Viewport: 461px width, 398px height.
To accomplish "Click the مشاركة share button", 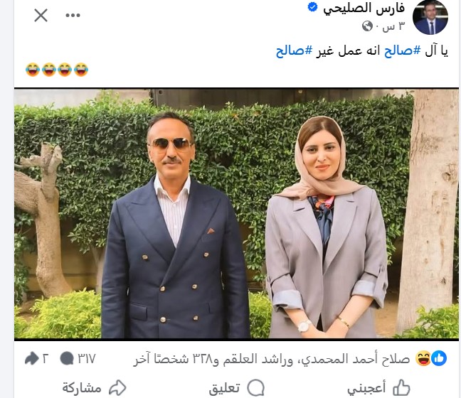I will (x=94, y=388).
